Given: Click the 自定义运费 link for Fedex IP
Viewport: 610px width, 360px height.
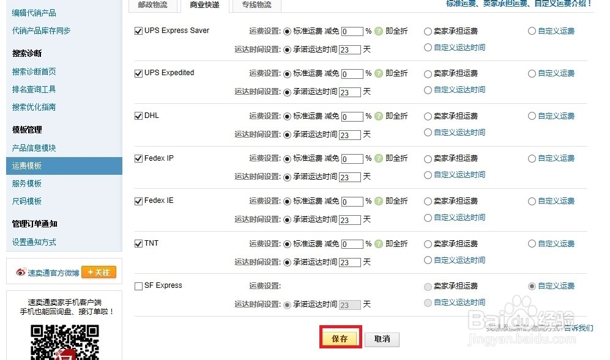Looking at the screenshot, I should tap(556, 158).
